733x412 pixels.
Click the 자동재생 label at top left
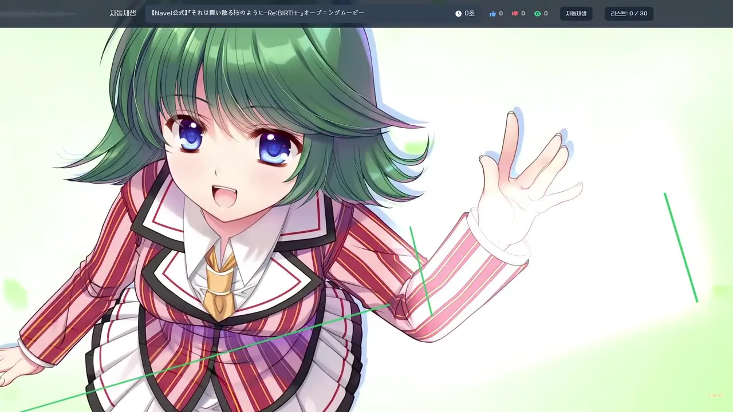point(123,13)
